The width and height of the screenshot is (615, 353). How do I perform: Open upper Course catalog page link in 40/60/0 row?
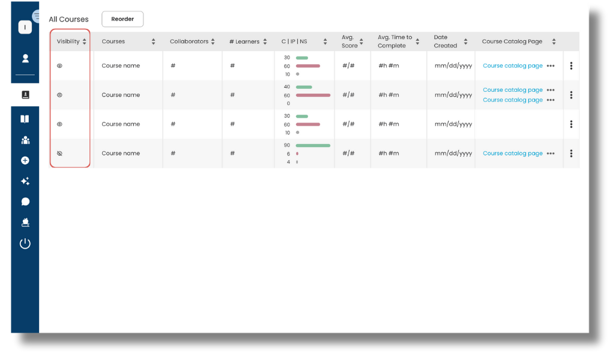513,90
